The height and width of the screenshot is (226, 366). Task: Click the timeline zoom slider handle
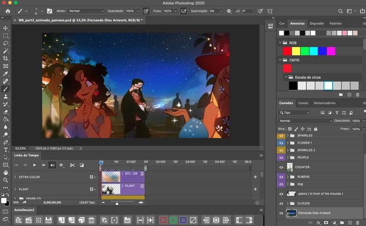click(117, 203)
